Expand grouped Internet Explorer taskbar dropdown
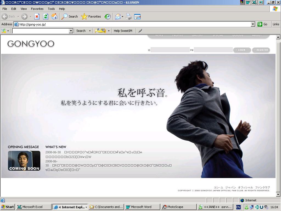 [x=86, y=207]
